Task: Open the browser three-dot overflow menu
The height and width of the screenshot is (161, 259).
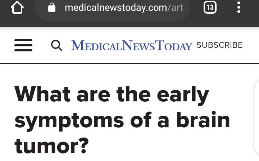Action: [x=239, y=7]
